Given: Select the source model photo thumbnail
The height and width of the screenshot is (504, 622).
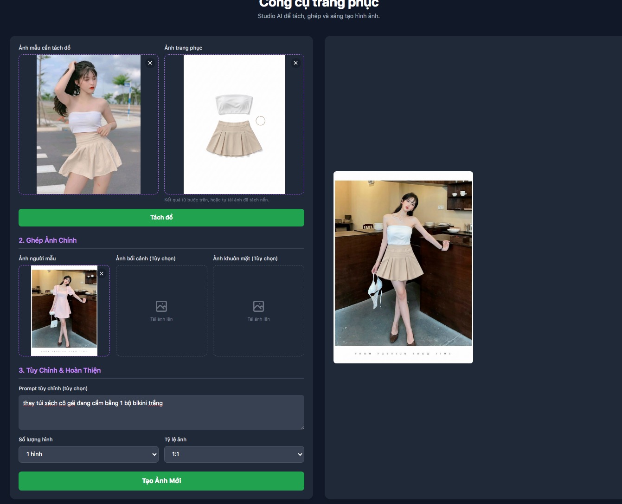Looking at the screenshot, I should point(88,124).
